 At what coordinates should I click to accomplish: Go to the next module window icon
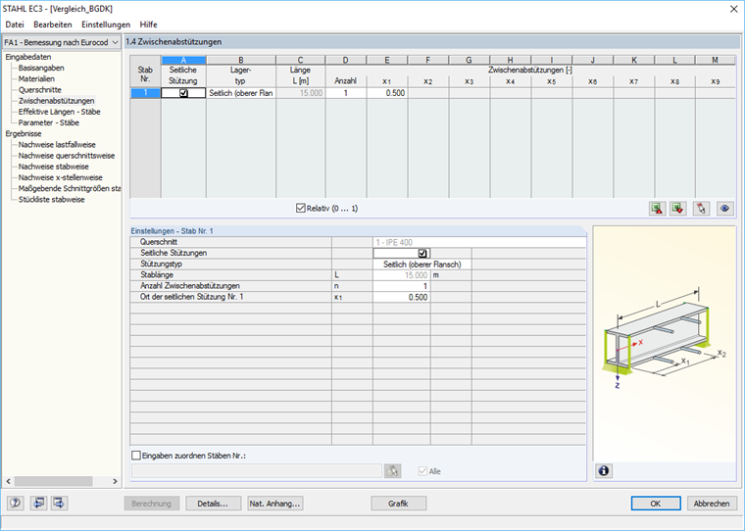point(60,503)
